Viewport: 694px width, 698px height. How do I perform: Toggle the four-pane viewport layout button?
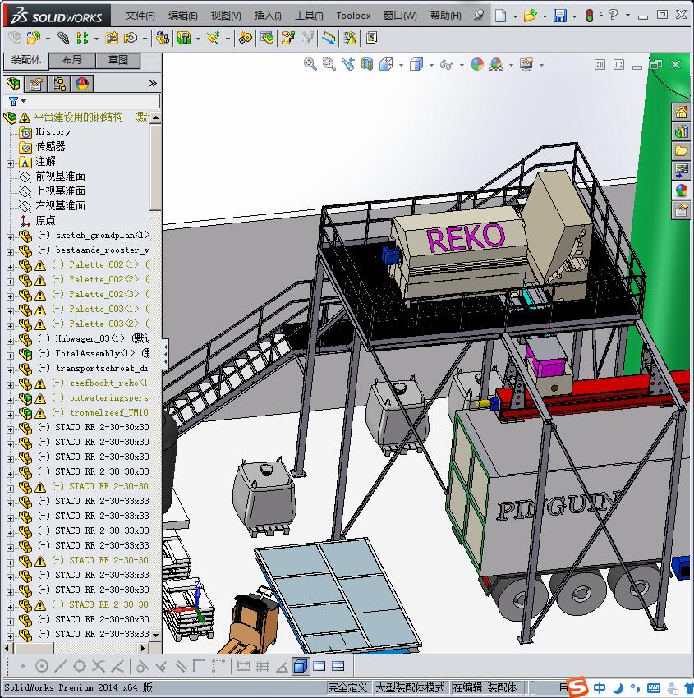point(338,666)
